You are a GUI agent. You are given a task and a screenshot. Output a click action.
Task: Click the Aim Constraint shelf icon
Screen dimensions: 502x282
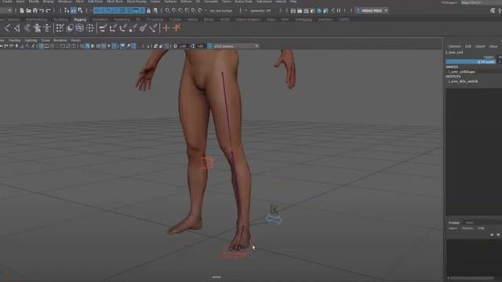[143, 28]
